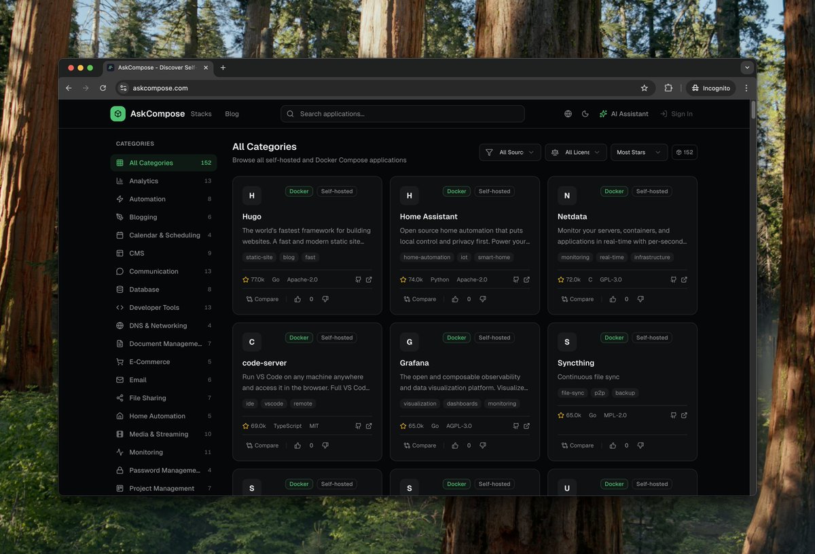
Task: Click the Home Automation house icon
Action: click(120, 416)
